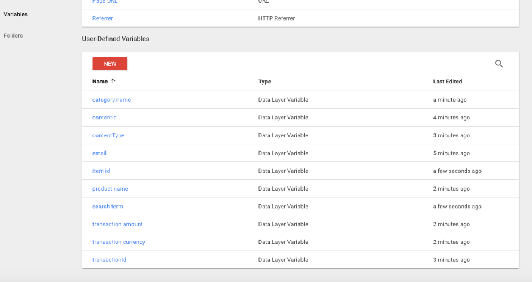Click the Data Layer Variable type in email row
Viewport: 532px width, 282px height.
click(x=283, y=153)
